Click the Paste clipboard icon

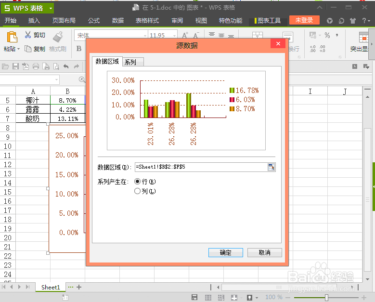pos(12,37)
